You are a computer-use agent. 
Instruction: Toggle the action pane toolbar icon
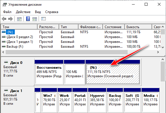[35, 19]
